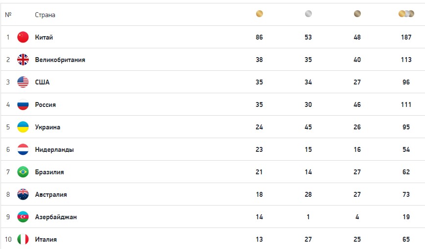Click the Great Britain flag icon

click(x=23, y=60)
